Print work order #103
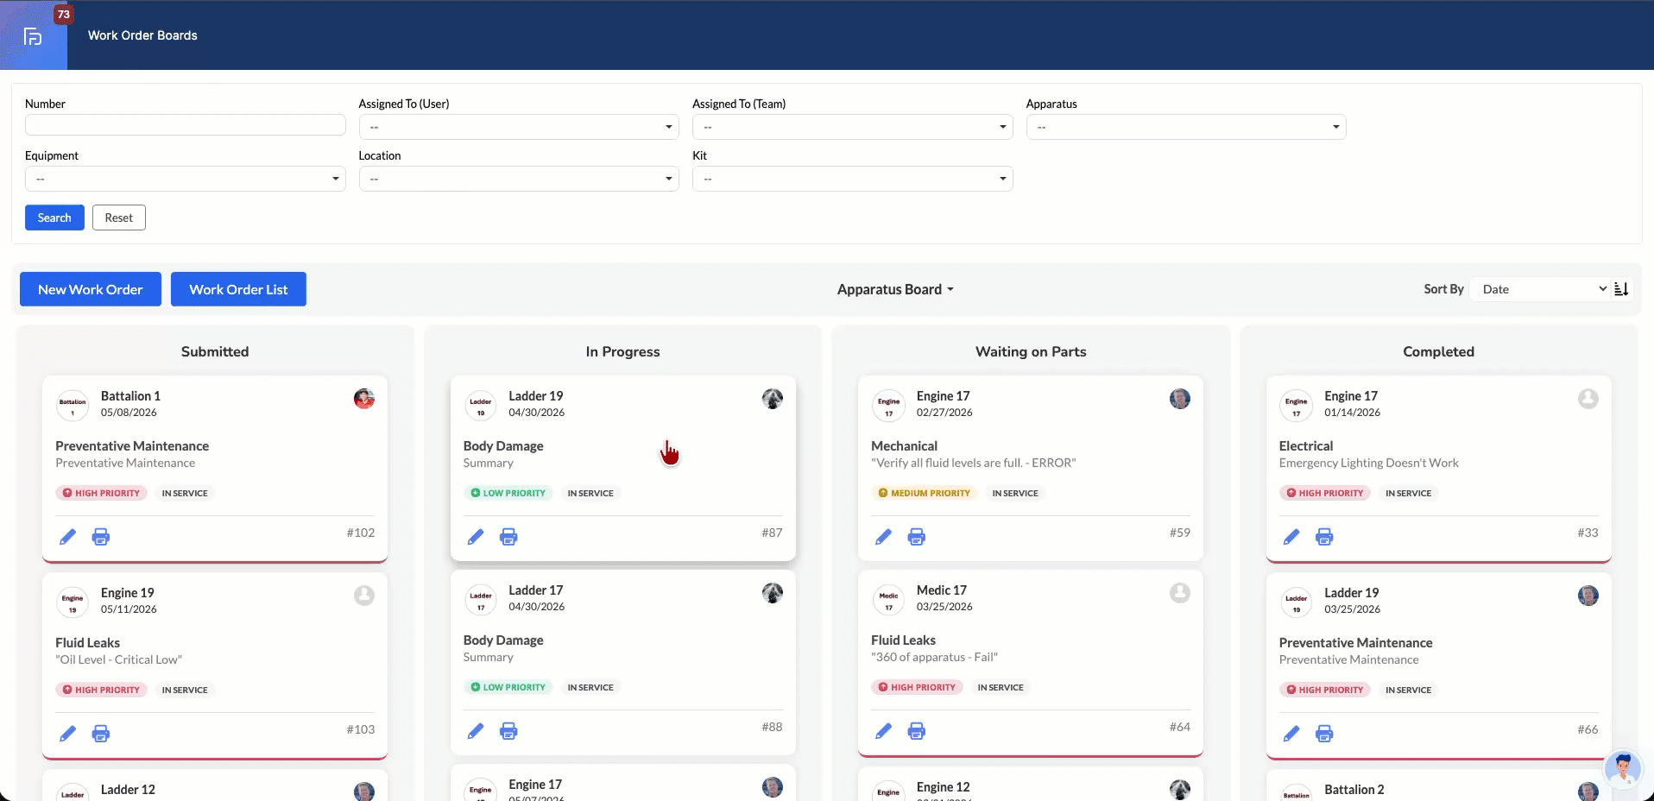Image resolution: width=1654 pixels, height=801 pixels. pyautogui.click(x=101, y=734)
